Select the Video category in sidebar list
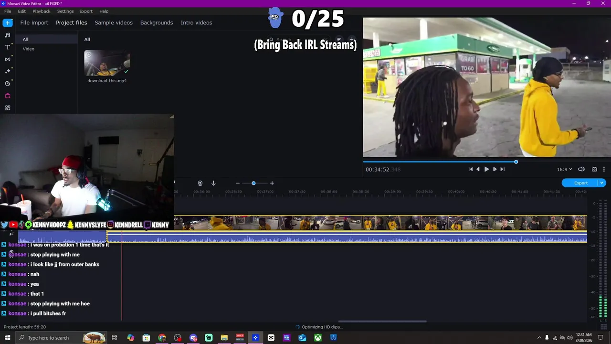The height and width of the screenshot is (344, 611). (46, 49)
